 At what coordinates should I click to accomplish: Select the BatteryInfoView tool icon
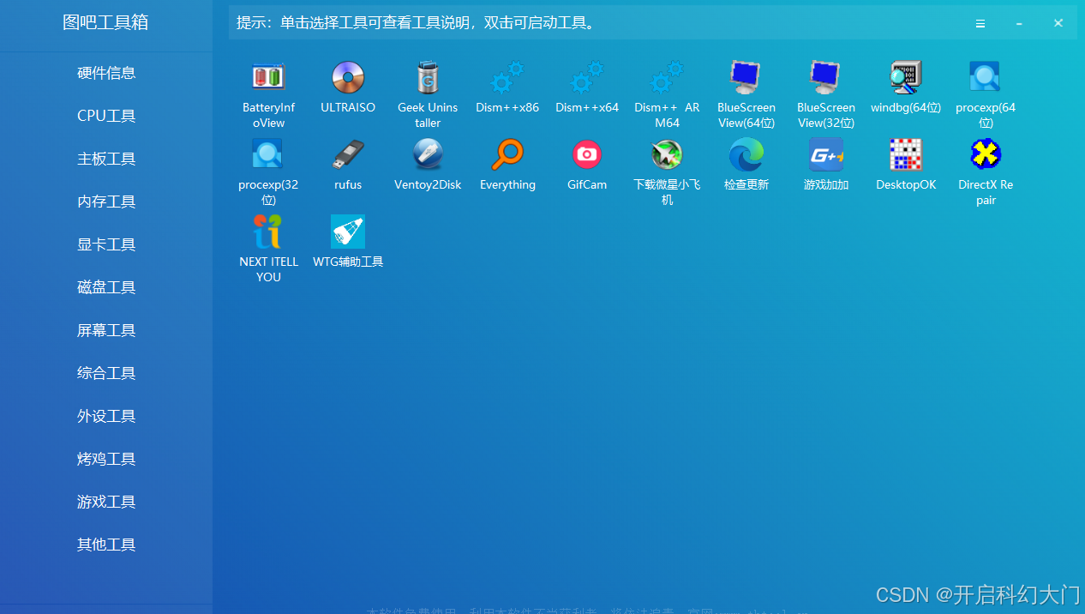pos(268,77)
